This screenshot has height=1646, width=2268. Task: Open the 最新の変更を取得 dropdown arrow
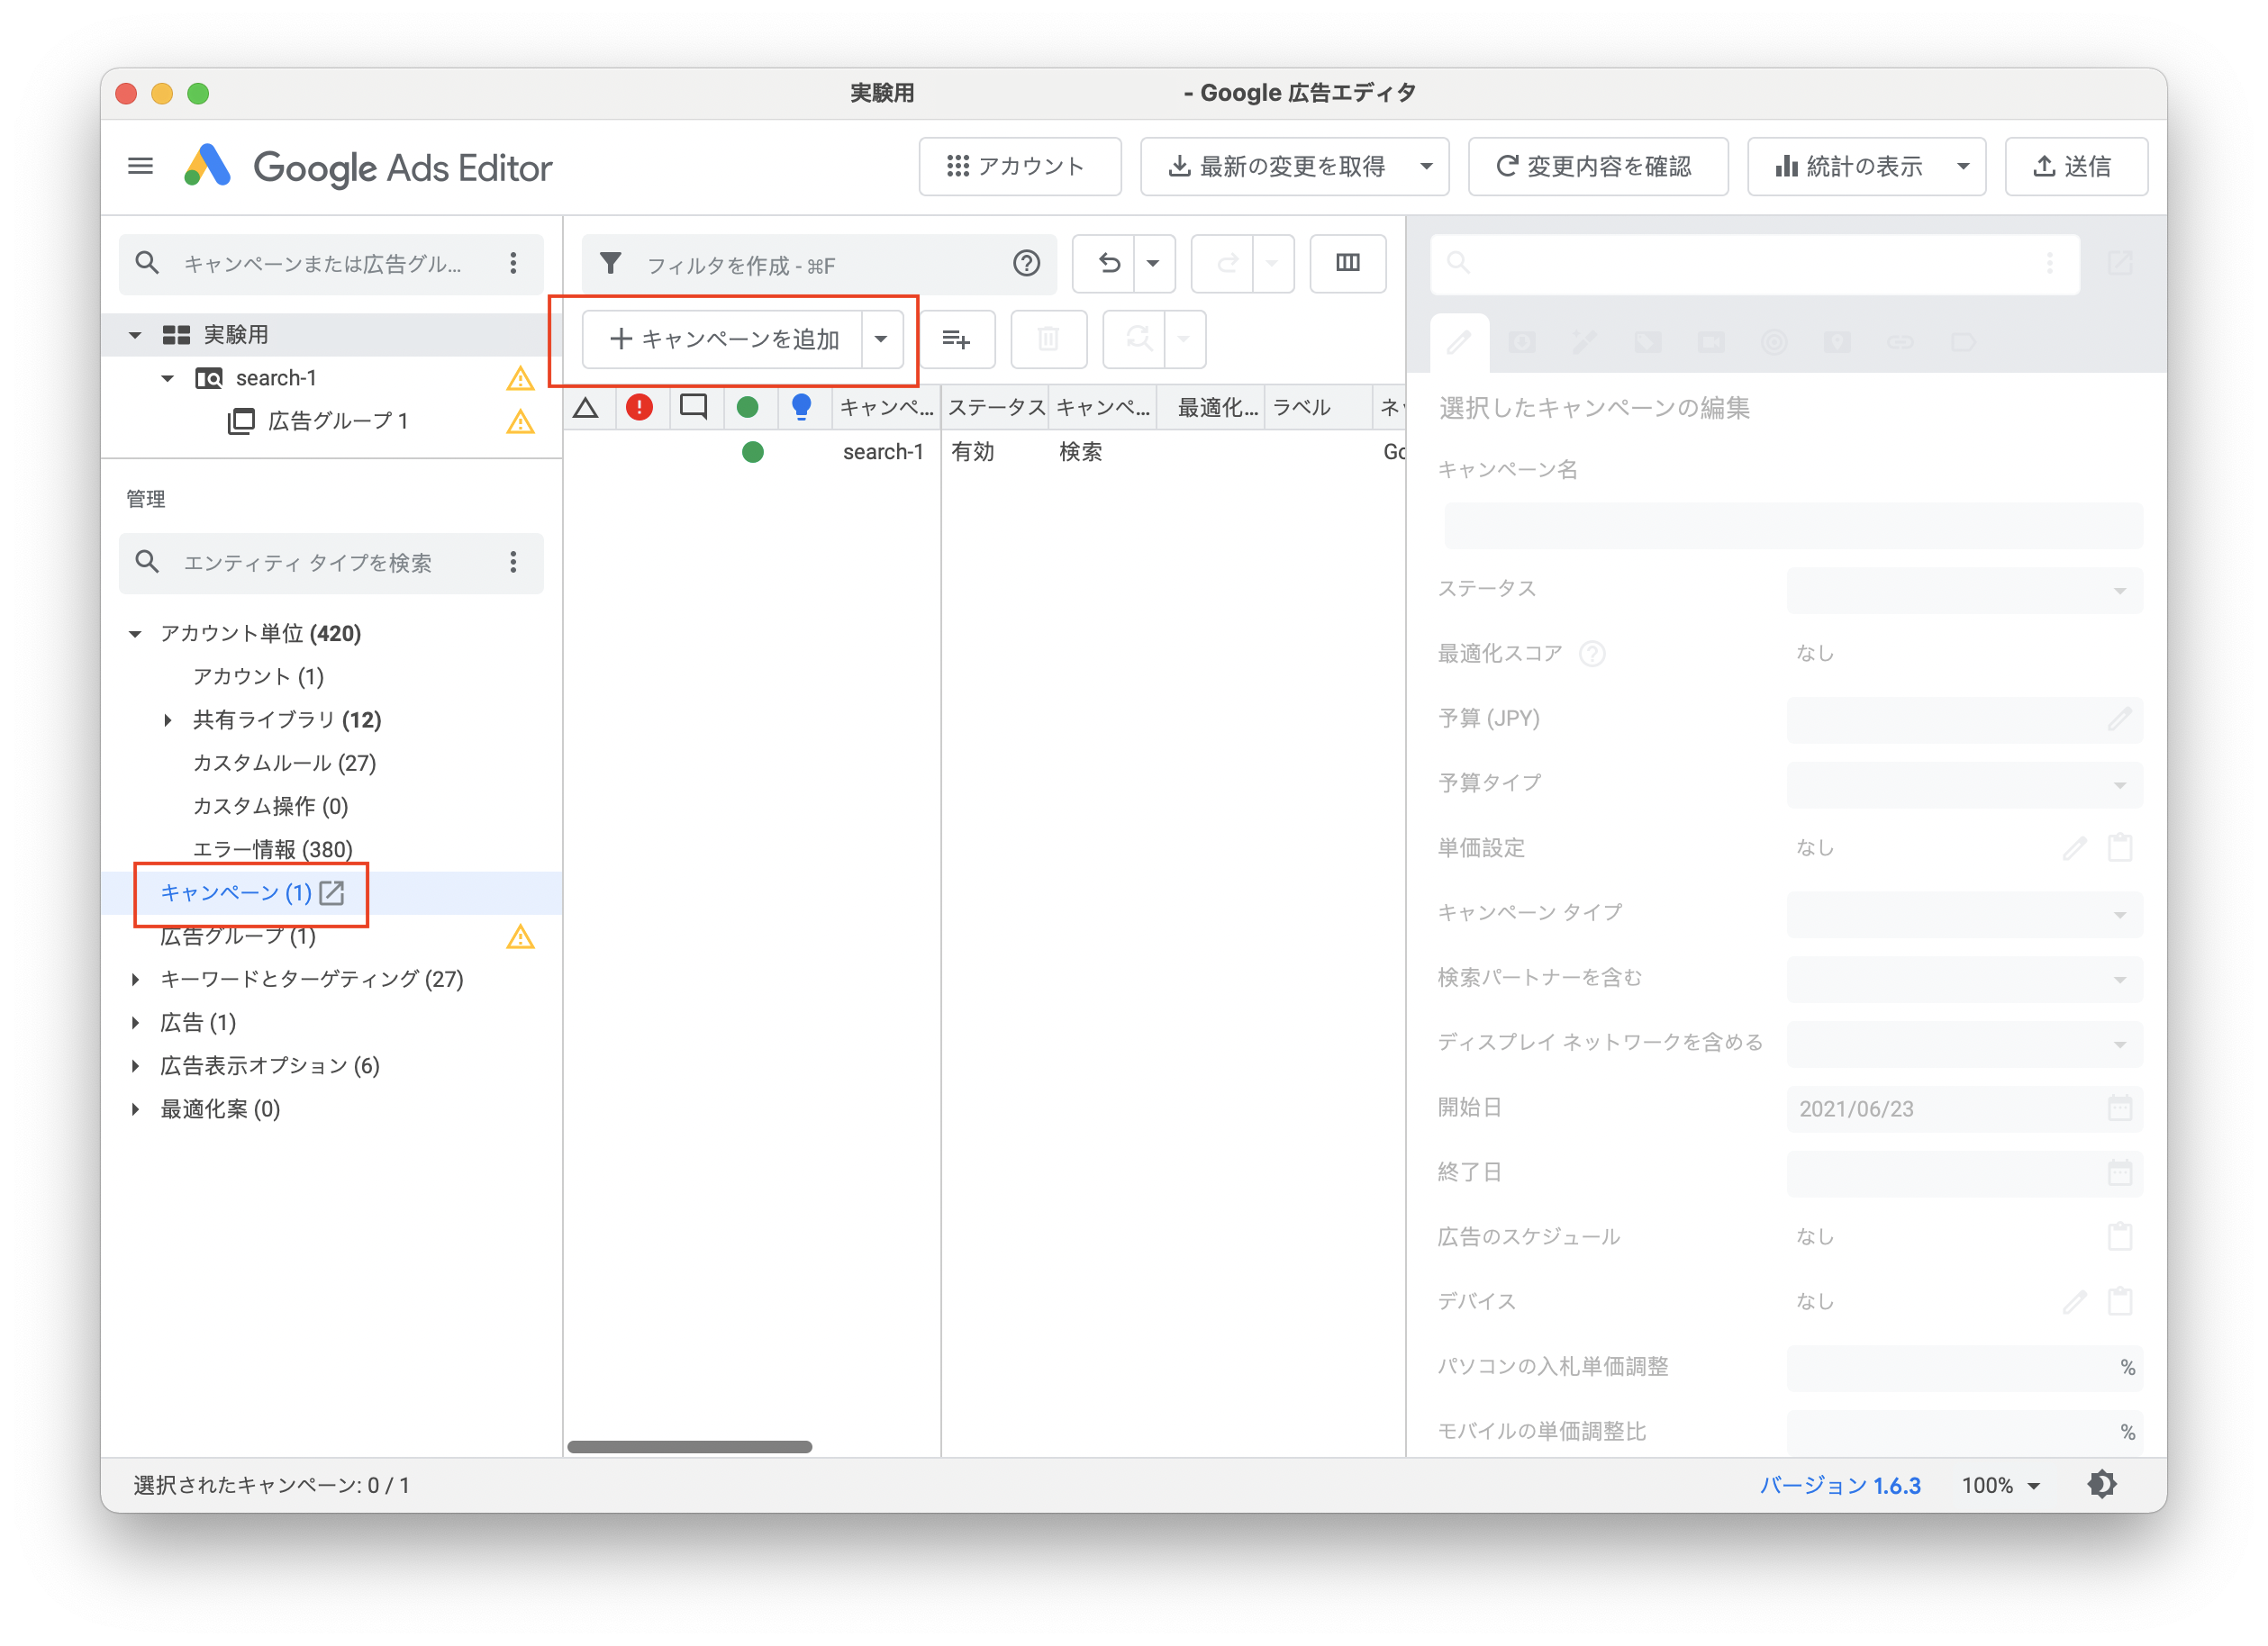tap(1426, 166)
